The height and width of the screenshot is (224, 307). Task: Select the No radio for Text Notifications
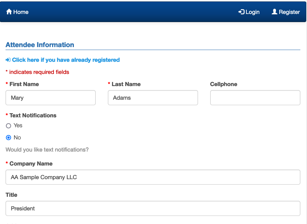pos(8,138)
